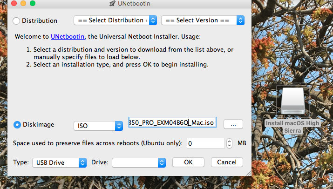Click the 'Space used to preserve files' label
Image resolution: width=333 pixels, height=189 pixels.
point(98,143)
